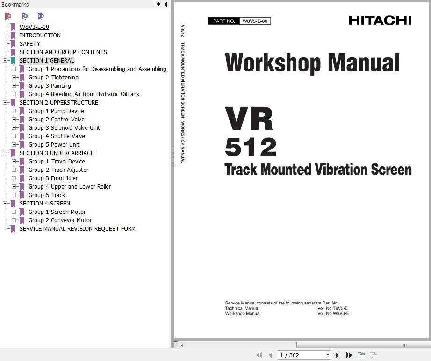Screen dimensions: 431x361
Task: Click the teal bookmark icon of SECTION 1
Action: click(13, 61)
